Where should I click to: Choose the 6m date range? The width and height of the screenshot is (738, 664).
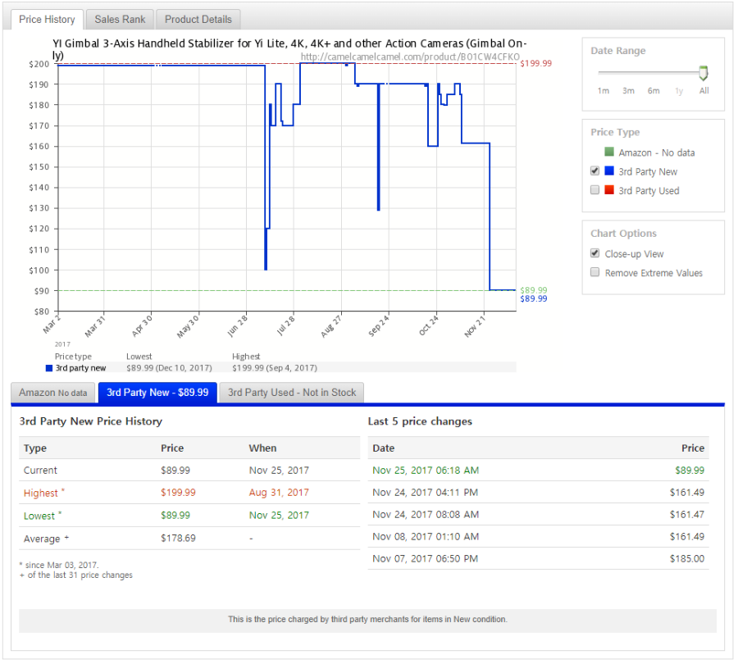(654, 91)
